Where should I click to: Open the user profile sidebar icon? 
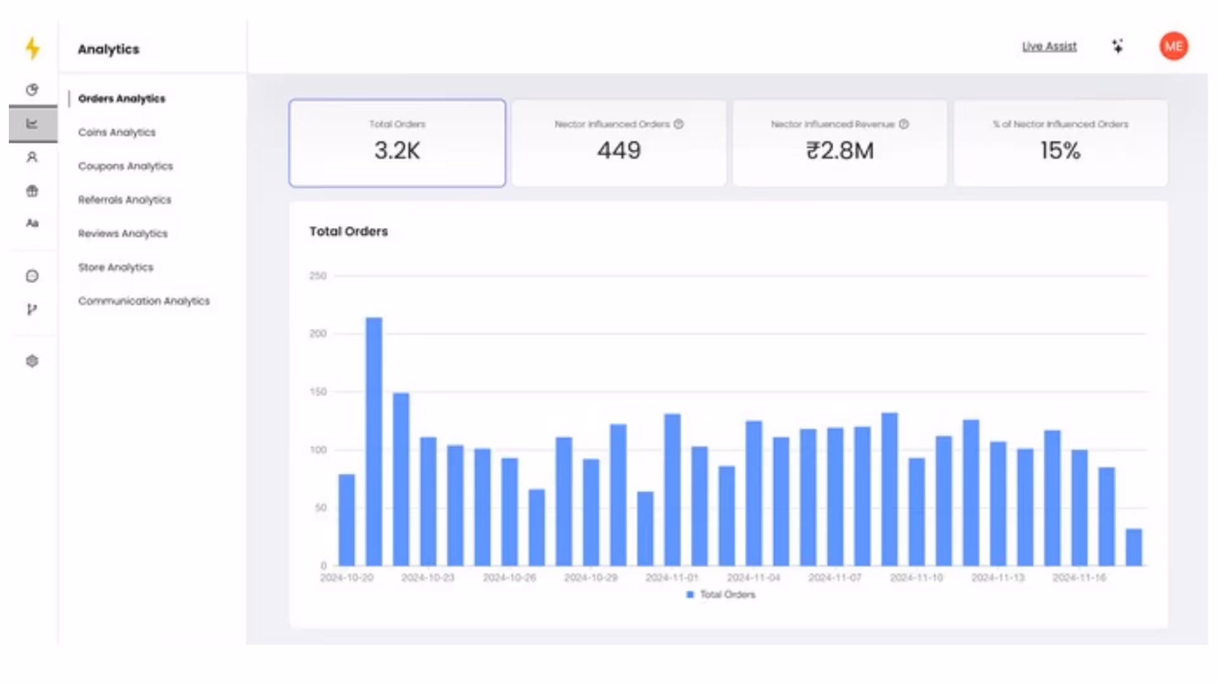(32, 157)
